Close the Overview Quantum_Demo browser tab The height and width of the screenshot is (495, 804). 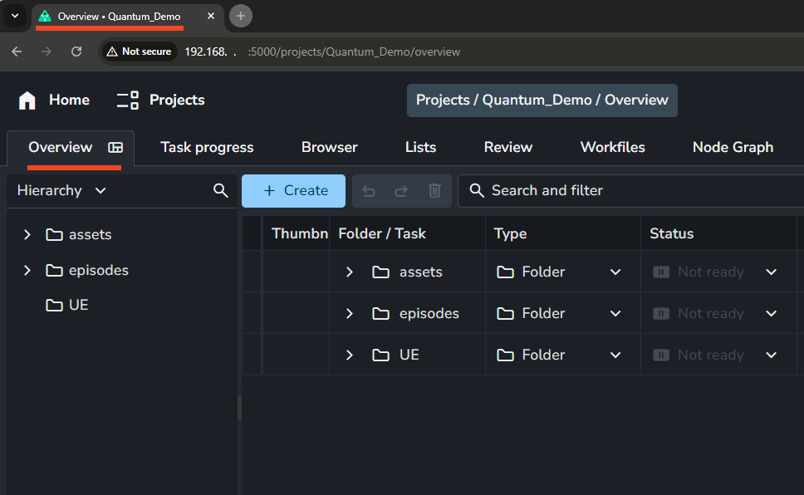click(211, 16)
